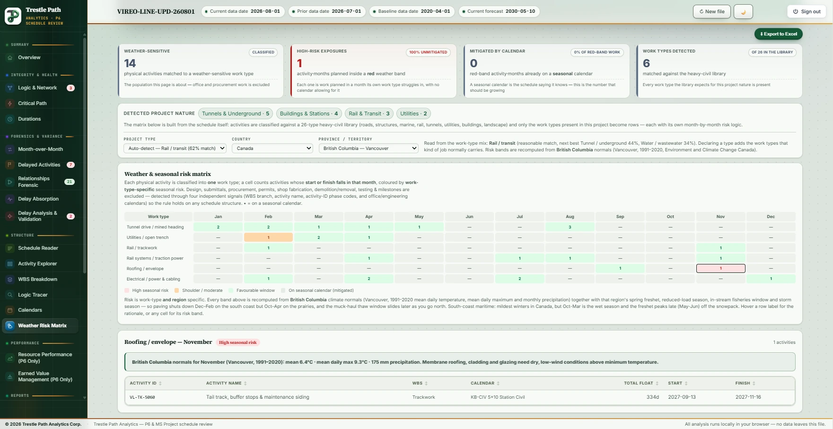
Task: Open the Overview sidebar icon
Action: click(x=10, y=58)
